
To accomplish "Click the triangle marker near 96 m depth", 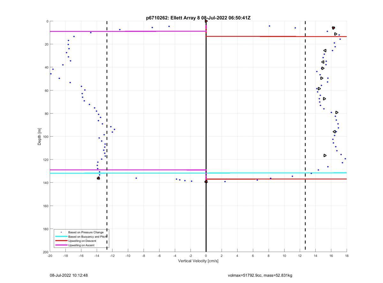I will coord(334,132).
